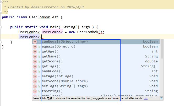Click main method name in signature
174x106 pixels.
pos(54,27)
